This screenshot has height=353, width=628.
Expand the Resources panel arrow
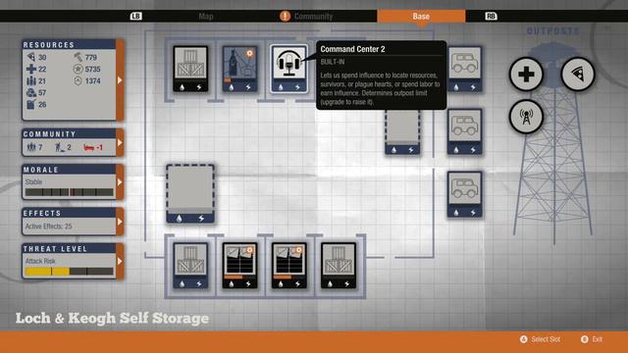tap(120, 80)
